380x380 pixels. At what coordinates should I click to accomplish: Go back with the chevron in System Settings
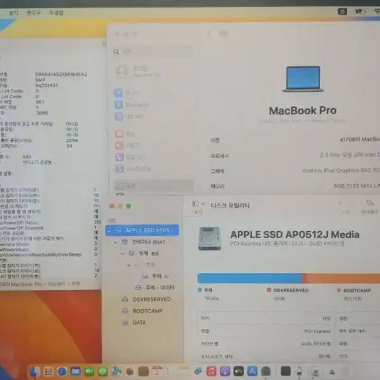click(x=209, y=33)
